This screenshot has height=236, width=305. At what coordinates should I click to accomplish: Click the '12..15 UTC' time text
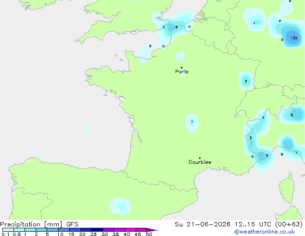(x=253, y=224)
